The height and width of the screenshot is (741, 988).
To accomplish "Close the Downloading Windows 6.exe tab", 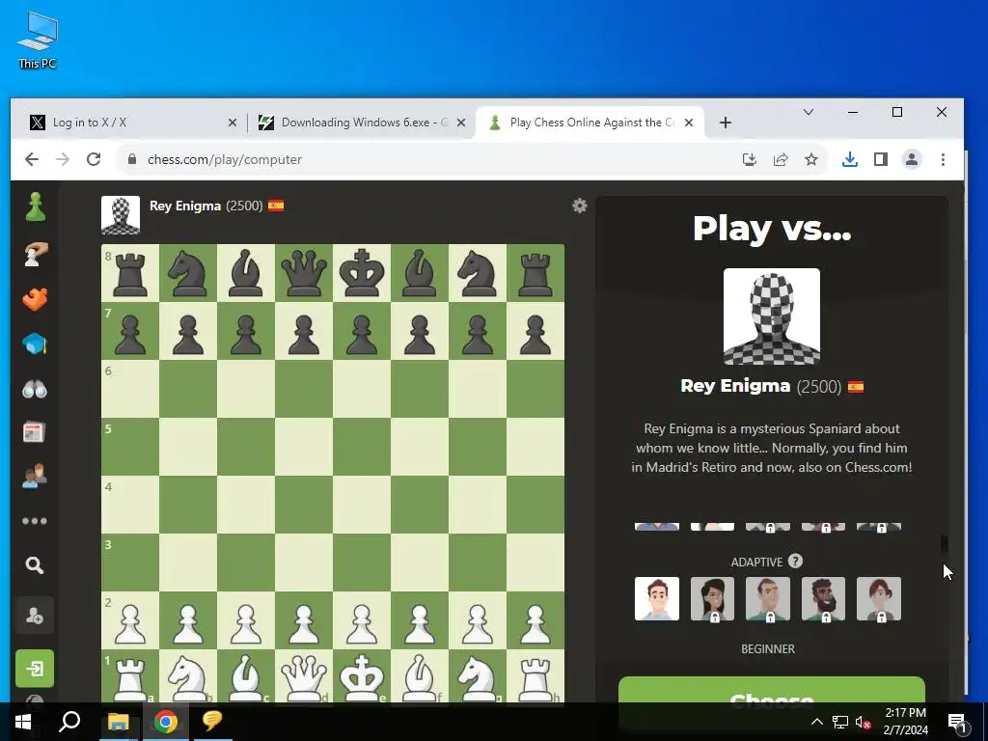I will point(461,123).
